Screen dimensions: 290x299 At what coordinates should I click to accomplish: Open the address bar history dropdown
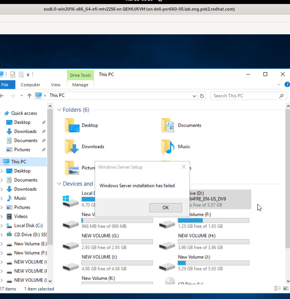(194, 96)
